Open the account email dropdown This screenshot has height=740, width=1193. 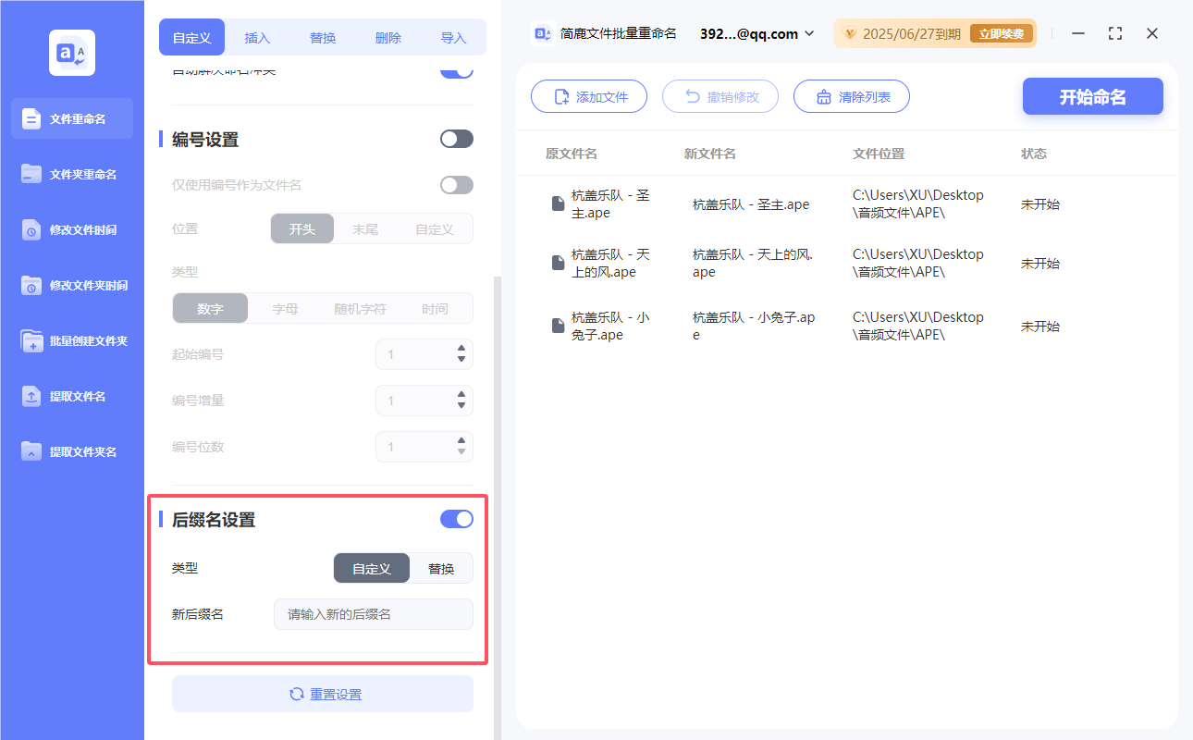755,33
